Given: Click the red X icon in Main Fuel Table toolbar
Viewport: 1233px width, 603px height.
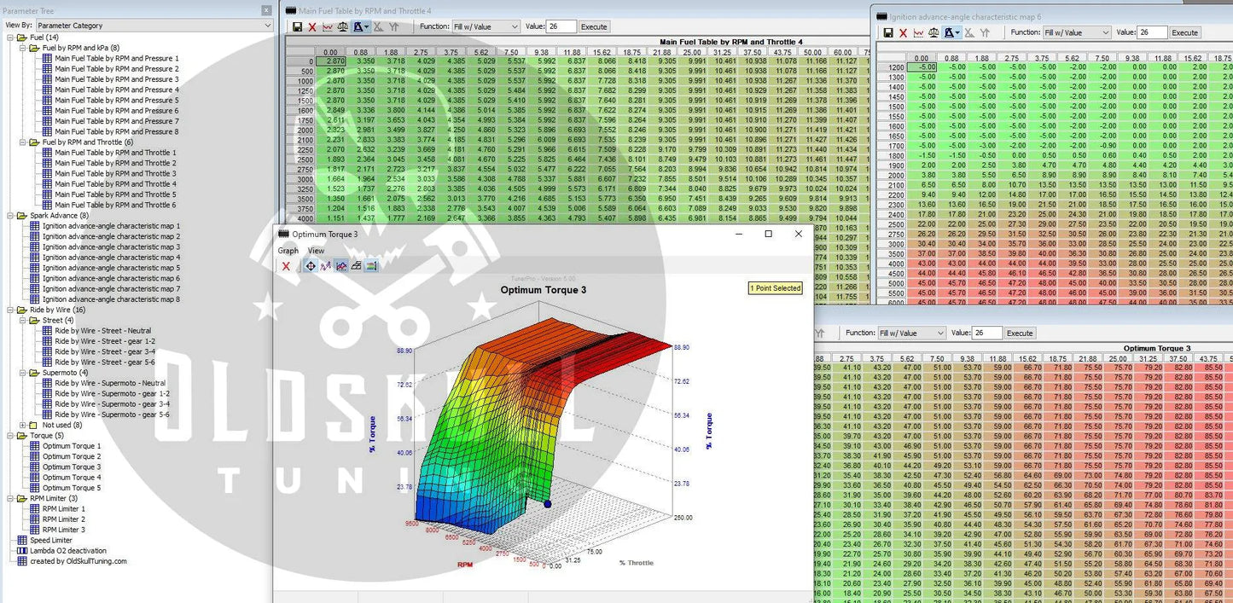Looking at the screenshot, I should [312, 27].
